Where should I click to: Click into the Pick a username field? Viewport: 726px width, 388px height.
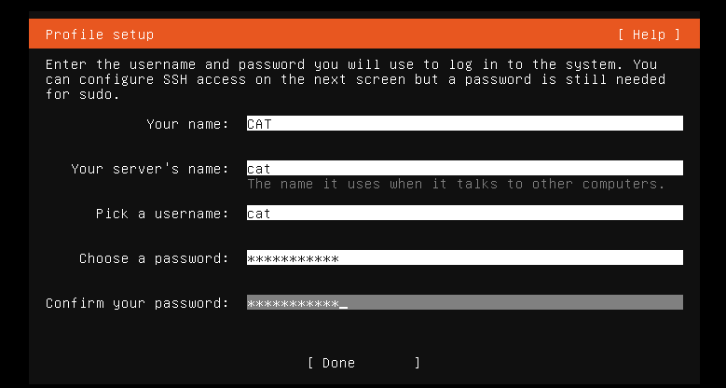(464, 213)
